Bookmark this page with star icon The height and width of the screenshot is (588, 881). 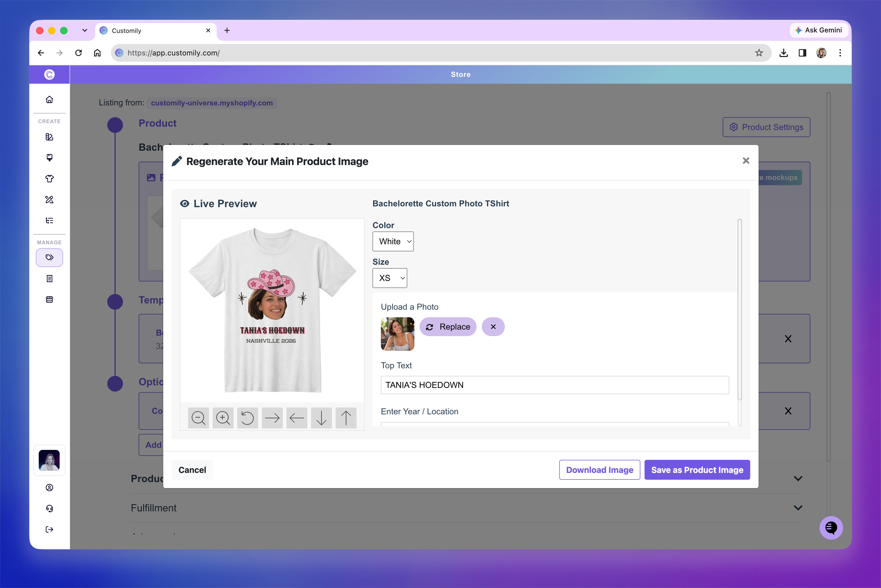click(x=759, y=53)
